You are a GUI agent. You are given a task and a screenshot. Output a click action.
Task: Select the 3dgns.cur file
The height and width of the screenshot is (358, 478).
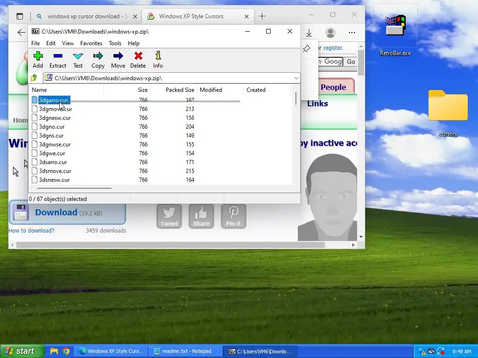[51, 135]
